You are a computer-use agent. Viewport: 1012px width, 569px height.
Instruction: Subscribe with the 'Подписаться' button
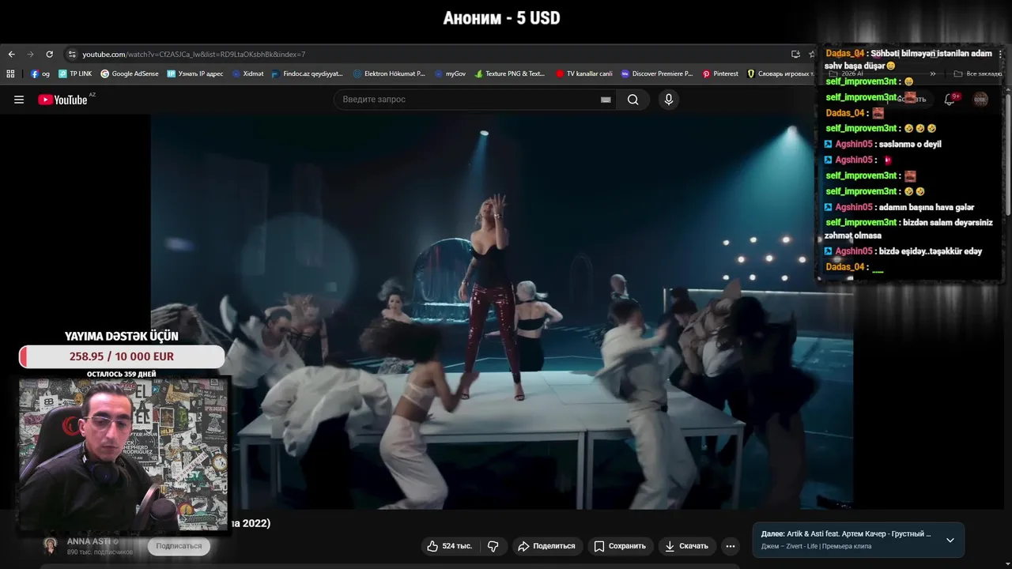(179, 546)
